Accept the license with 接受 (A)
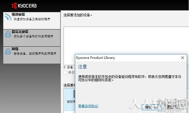The height and width of the screenshot is (113, 189). [x=152, y=107]
